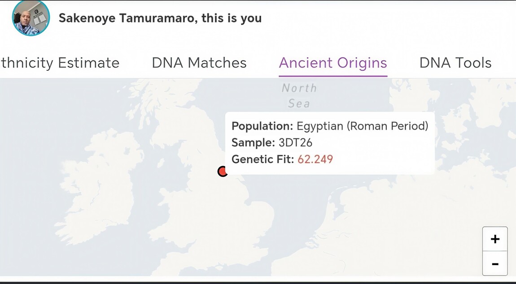
Task: Click the Egyptian (Roman Period) population text
Action: (x=363, y=126)
